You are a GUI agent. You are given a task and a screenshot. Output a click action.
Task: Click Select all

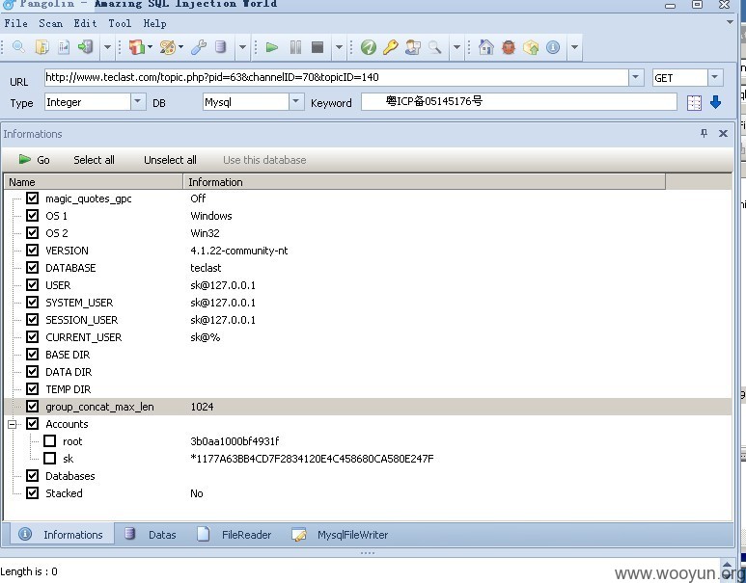(94, 160)
